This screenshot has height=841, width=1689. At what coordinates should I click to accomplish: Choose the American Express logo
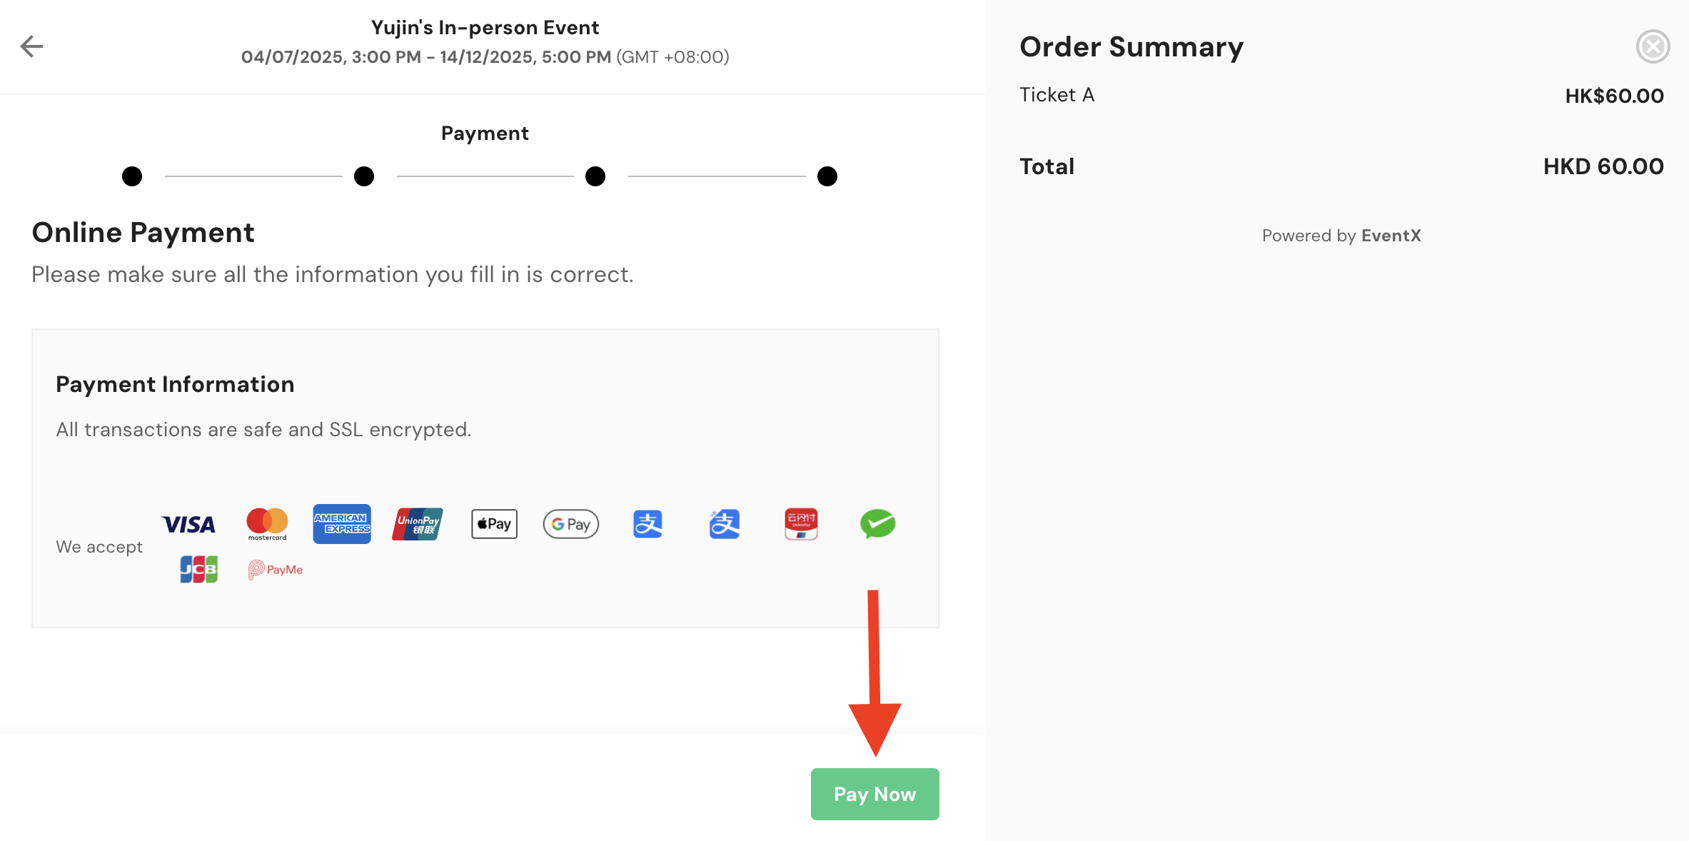tap(342, 524)
